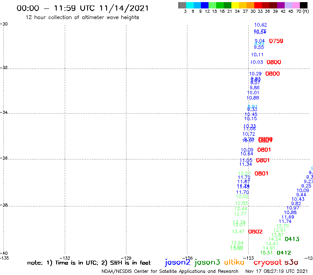Click the 13.47 wave height value

click(238, 232)
